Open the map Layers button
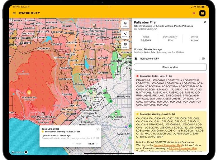Viewport: 218px width, 160px height. coord(125,24)
